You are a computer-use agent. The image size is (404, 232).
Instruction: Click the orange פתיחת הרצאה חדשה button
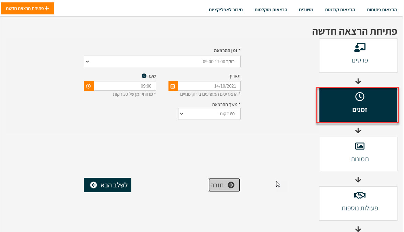pos(28,9)
